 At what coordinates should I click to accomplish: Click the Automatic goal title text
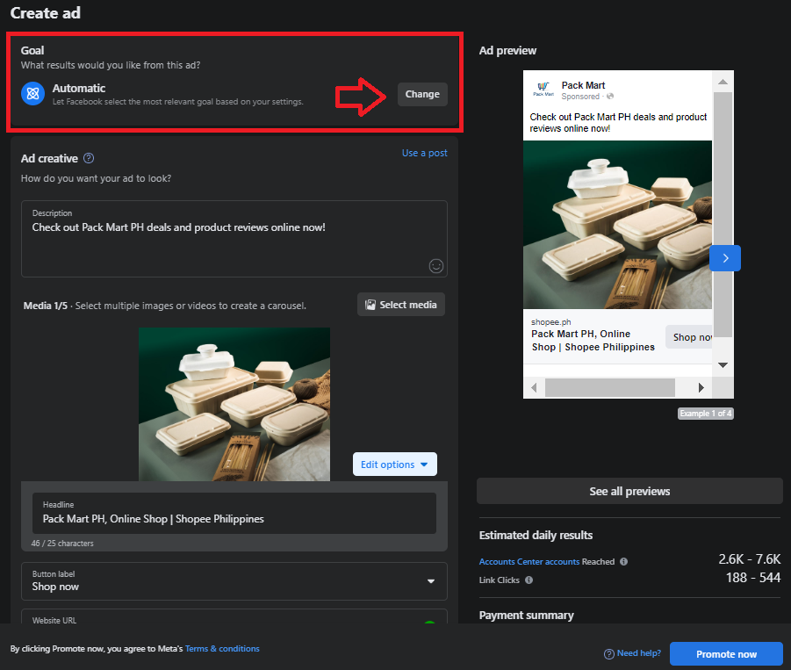[x=79, y=89]
